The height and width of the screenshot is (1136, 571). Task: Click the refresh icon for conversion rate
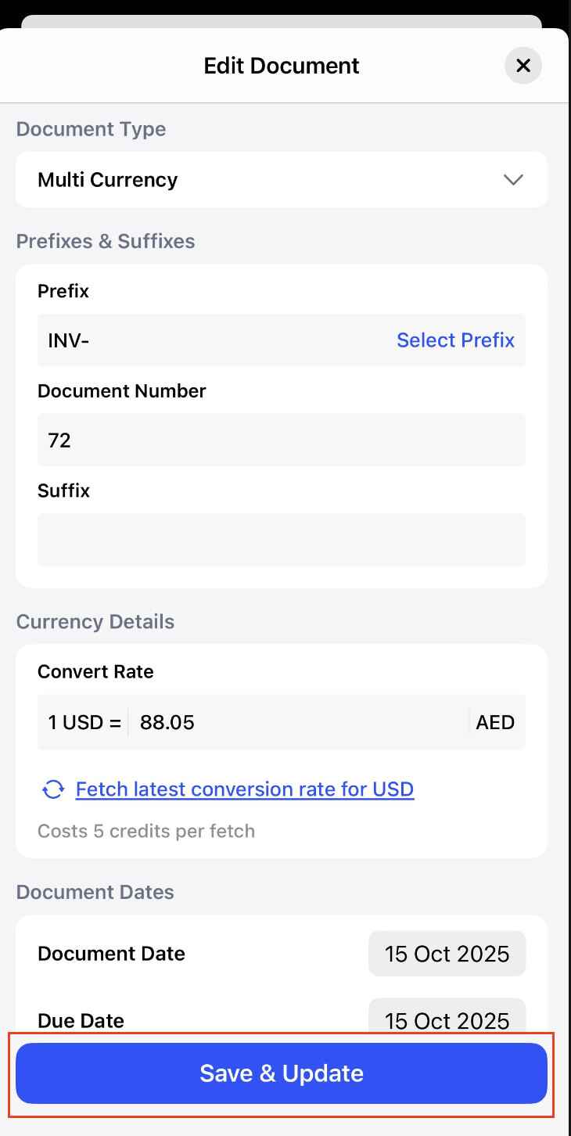(x=53, y=789)
